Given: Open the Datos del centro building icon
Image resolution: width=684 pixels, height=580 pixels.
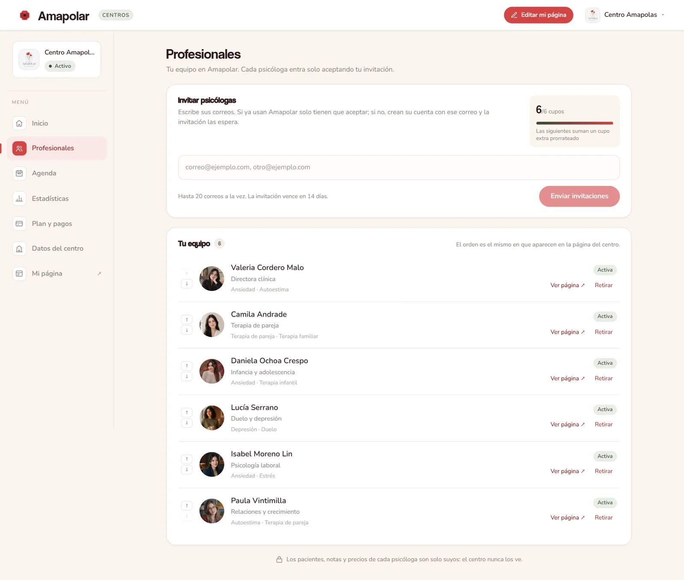Looking at the screenshot, I should (x=19, y=249).
